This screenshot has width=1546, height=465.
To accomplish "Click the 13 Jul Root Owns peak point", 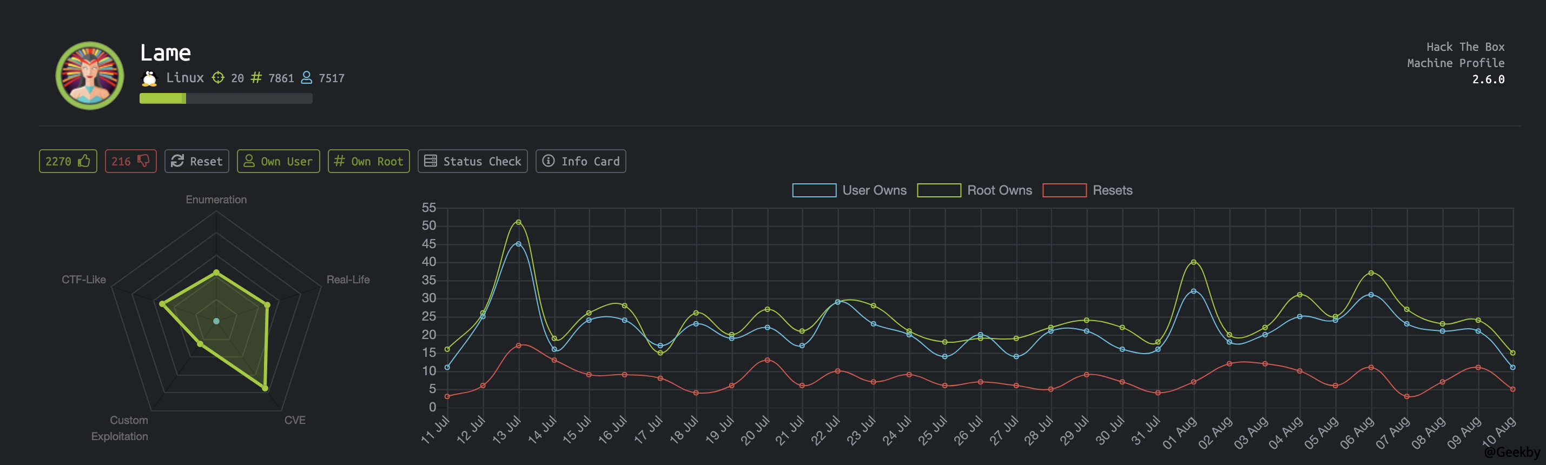I will [519, 222].
